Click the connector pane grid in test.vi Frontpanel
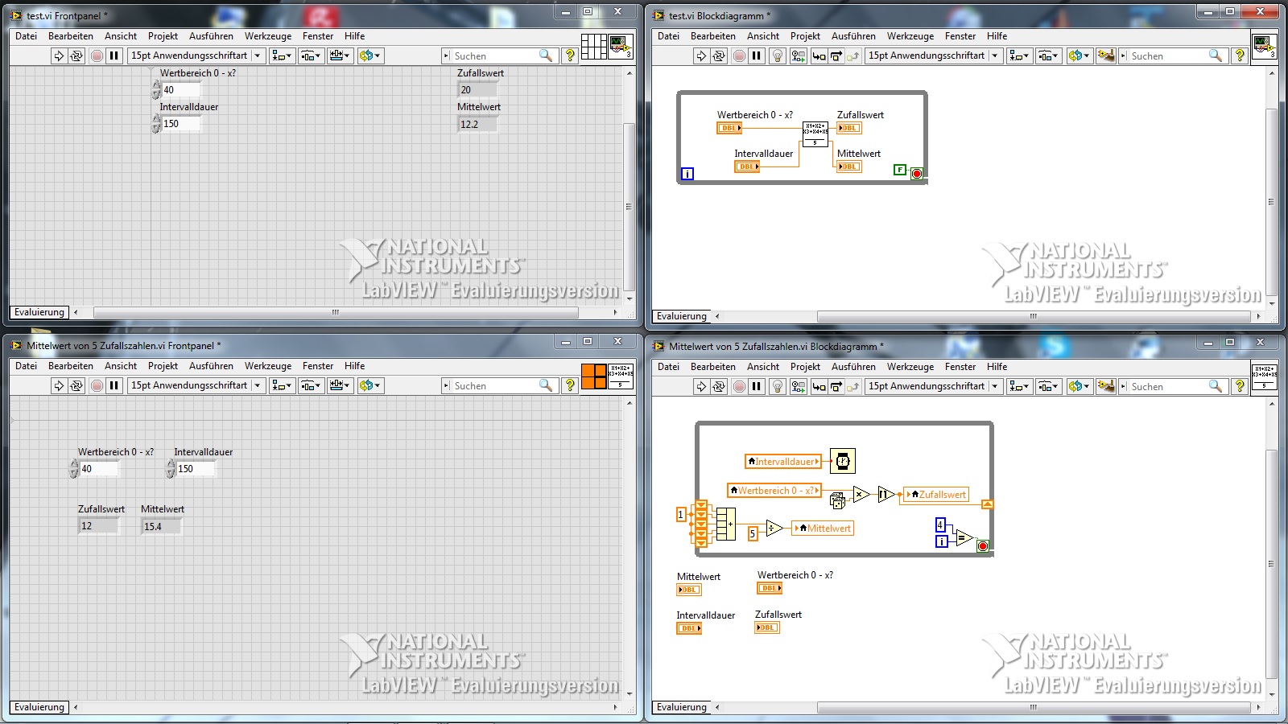The width and height of the screenshot is (1288, 724). tap(594, 47)
